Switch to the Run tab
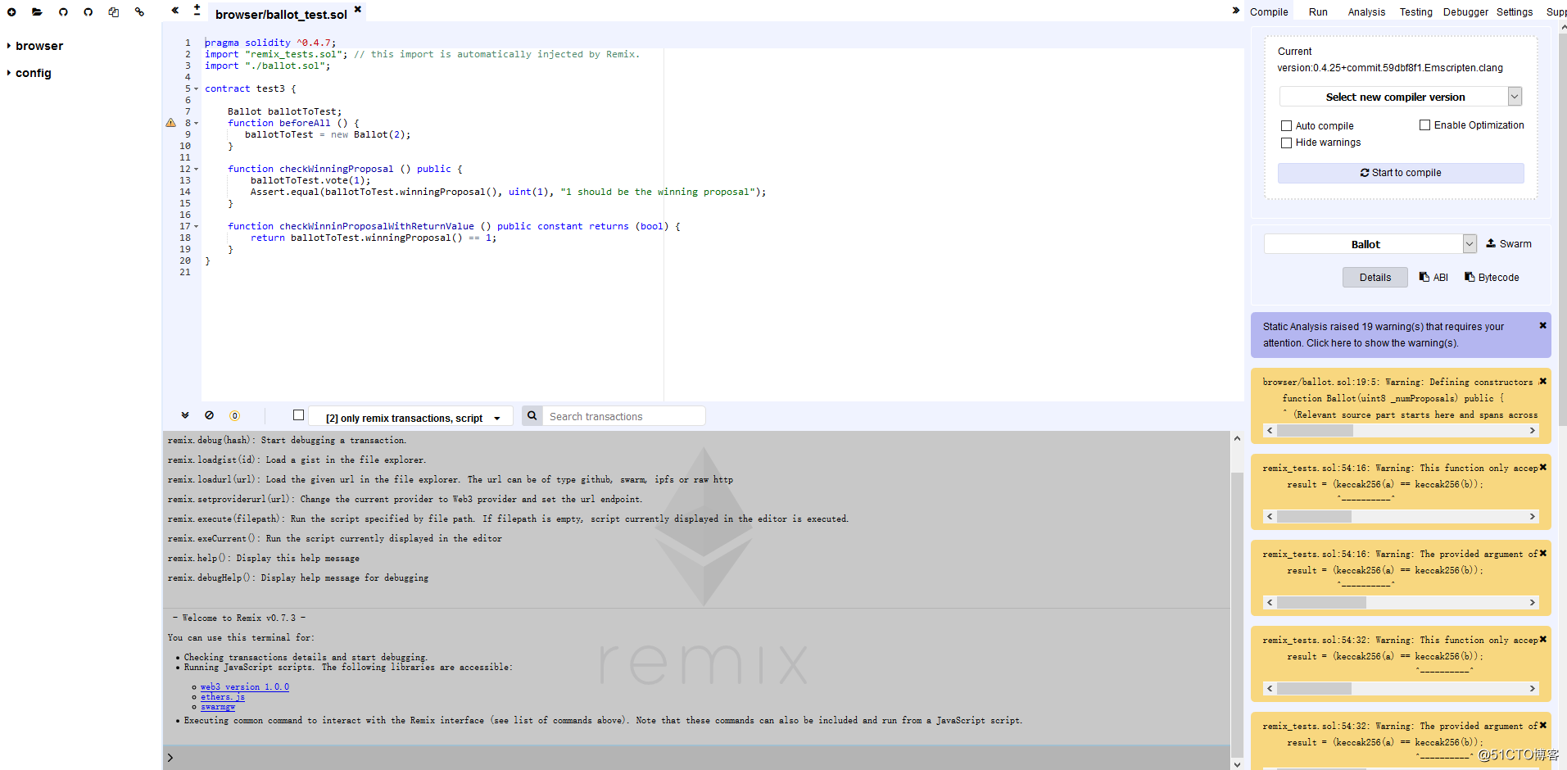1567x770 pixels. point(1318,12)
